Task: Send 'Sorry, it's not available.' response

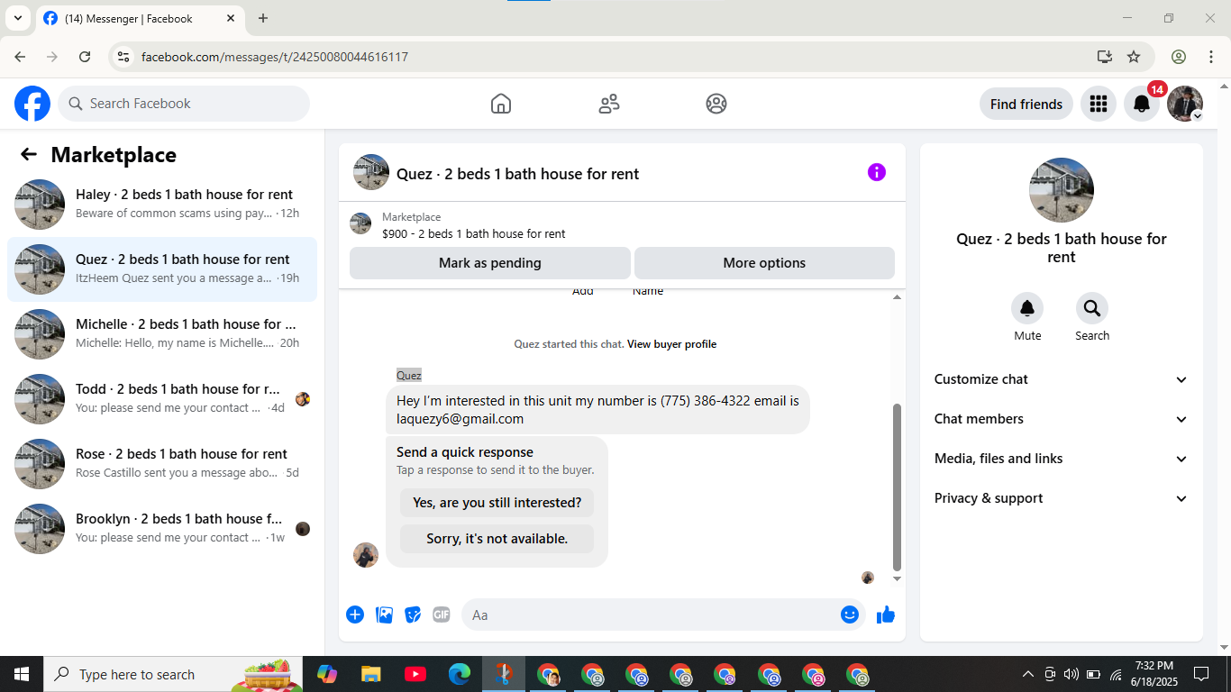Action: [x=497, y=539]
